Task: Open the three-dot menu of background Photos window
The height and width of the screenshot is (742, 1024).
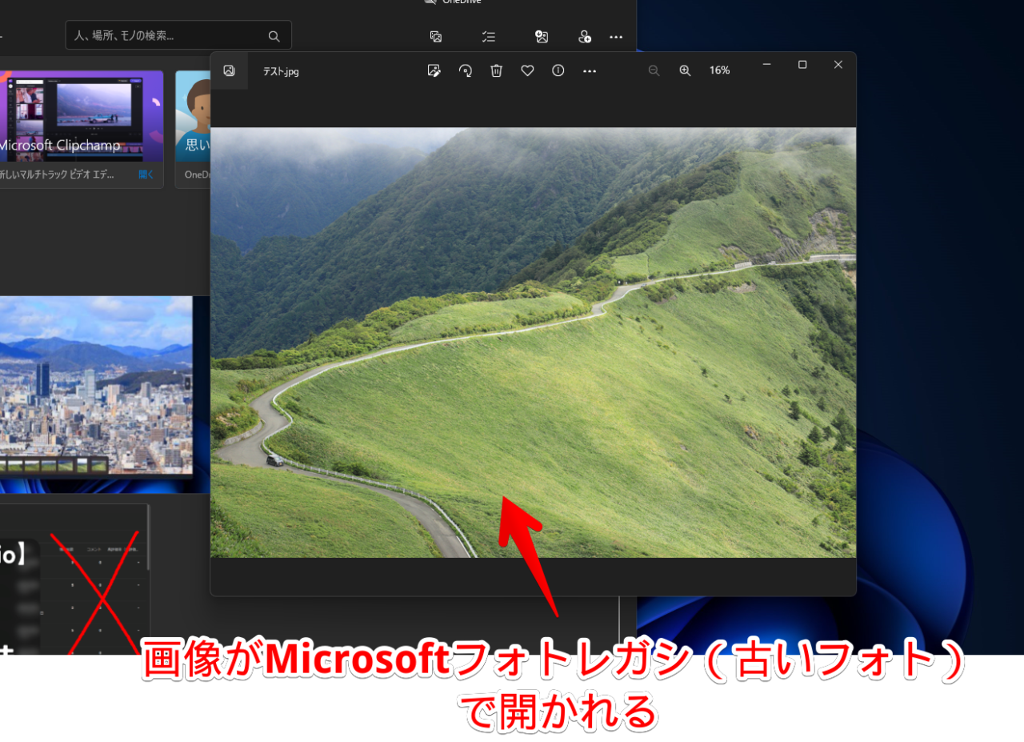Action: [616, 36]
